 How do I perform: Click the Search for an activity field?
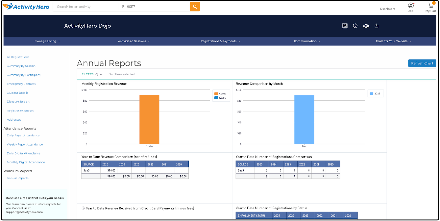tap(86, 7)
